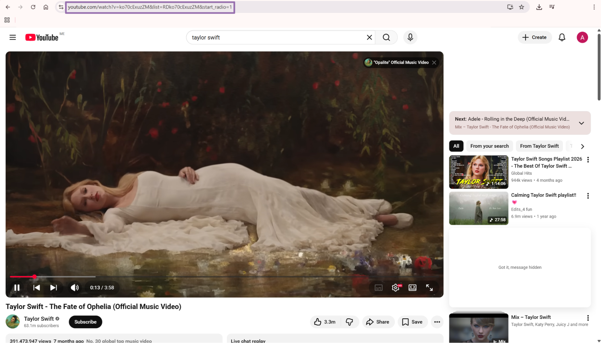Viewport: 601px width, 343px height.
Task: Bookmark this page with the star icon
Action: pos(522,7)
